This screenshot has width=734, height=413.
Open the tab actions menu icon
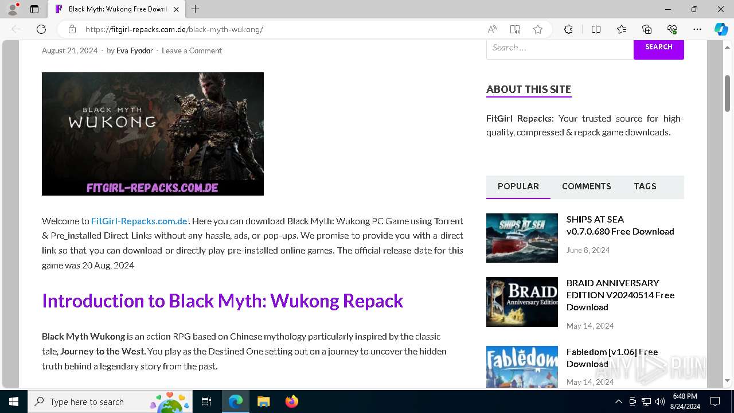pyautogui.click(x=34, y=9)
